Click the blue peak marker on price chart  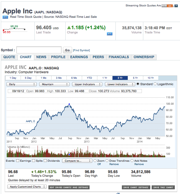[x=69, y=104]
